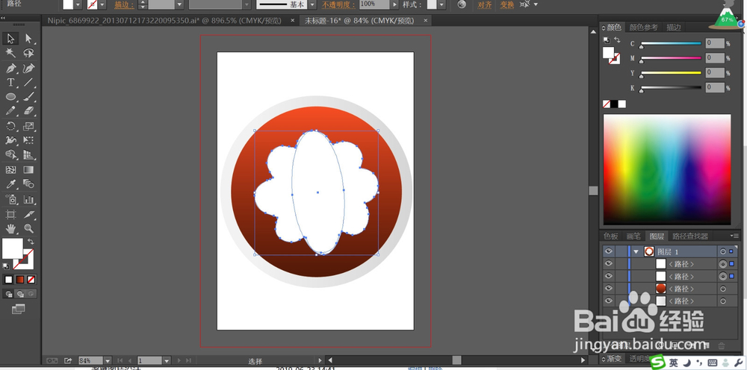The width and height of the screenshot is (747, 370).
Task: Select the Eyedropper tool
Action: 10,184
